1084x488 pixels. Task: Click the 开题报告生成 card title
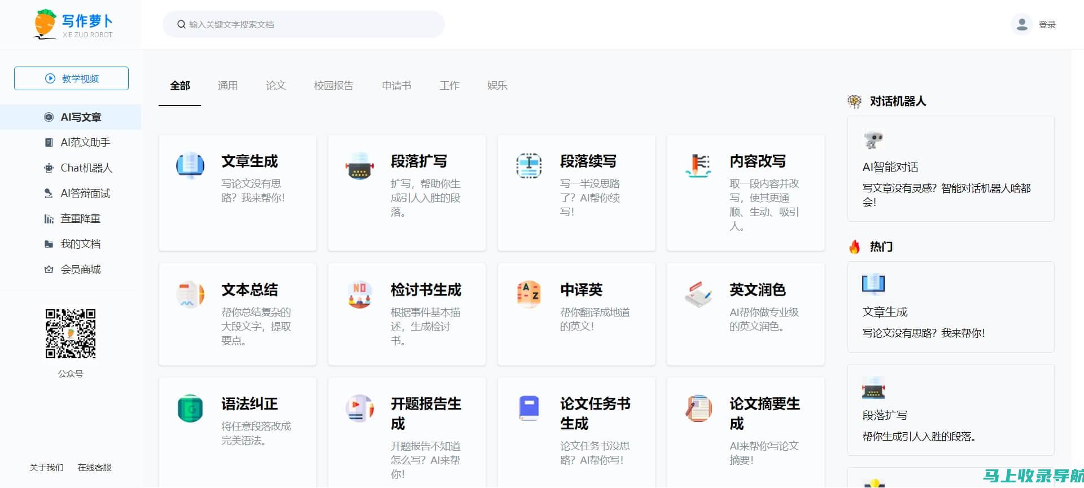[x=426, y=414]
